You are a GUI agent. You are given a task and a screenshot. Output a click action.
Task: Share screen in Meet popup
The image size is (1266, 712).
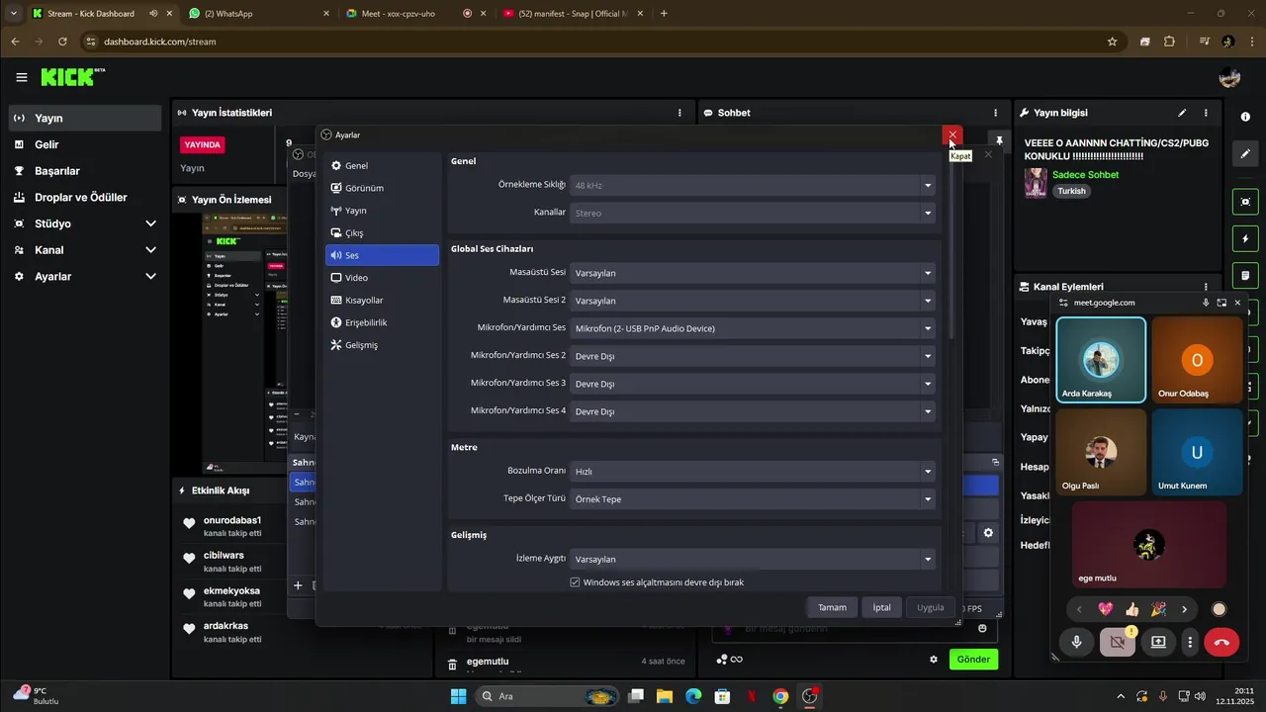coord(1158,642)
